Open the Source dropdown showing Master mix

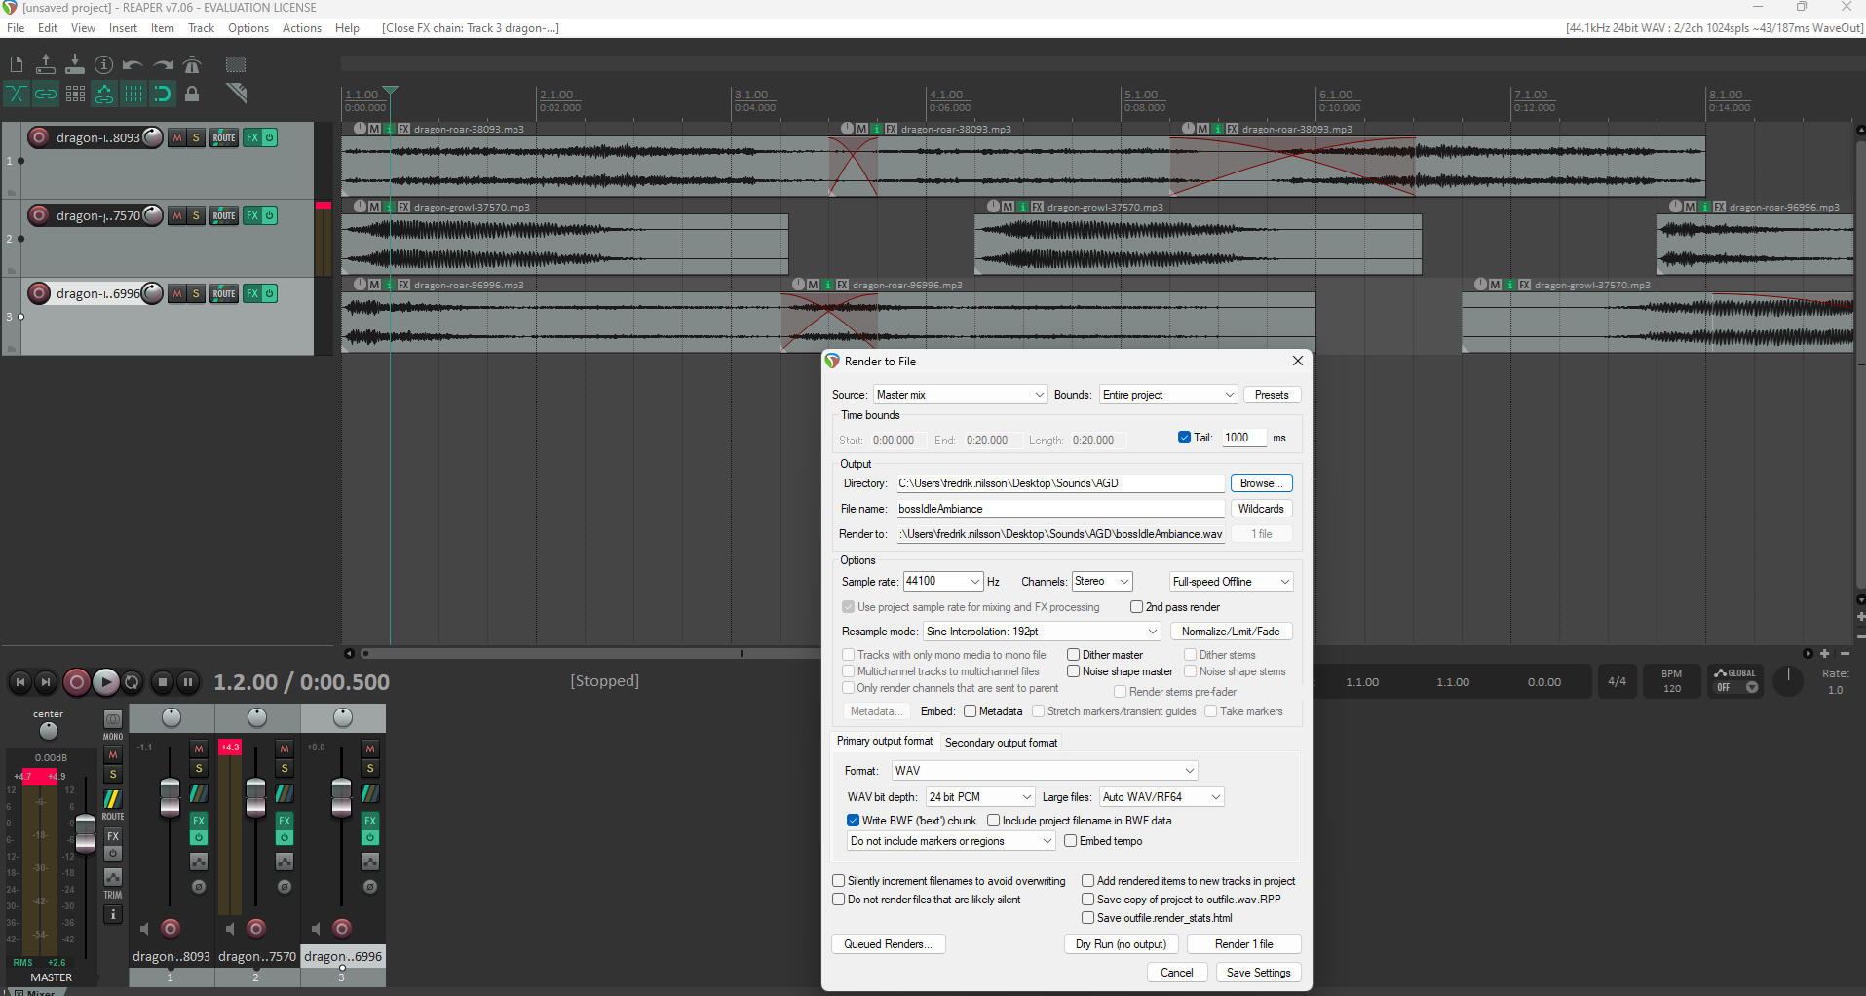pyautogui.click(x=959, y=395)
